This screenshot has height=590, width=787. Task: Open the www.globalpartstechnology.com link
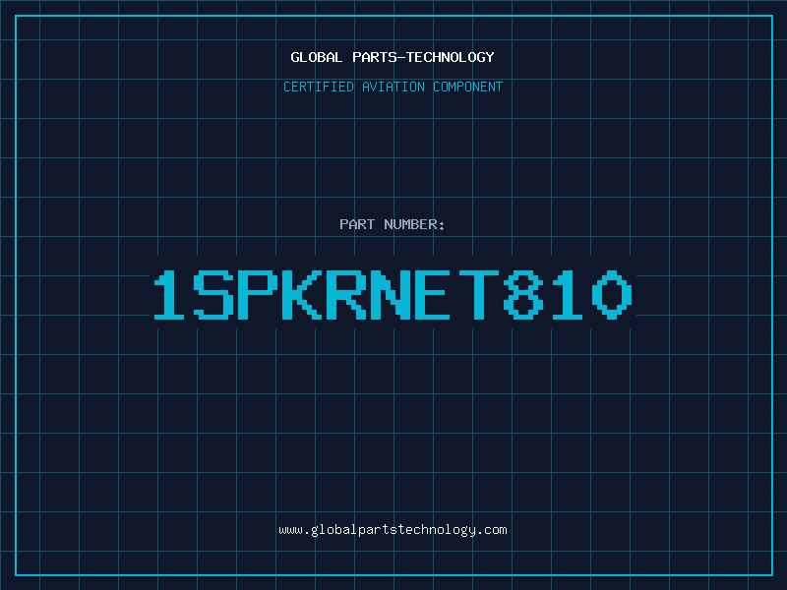click(393, 530)
